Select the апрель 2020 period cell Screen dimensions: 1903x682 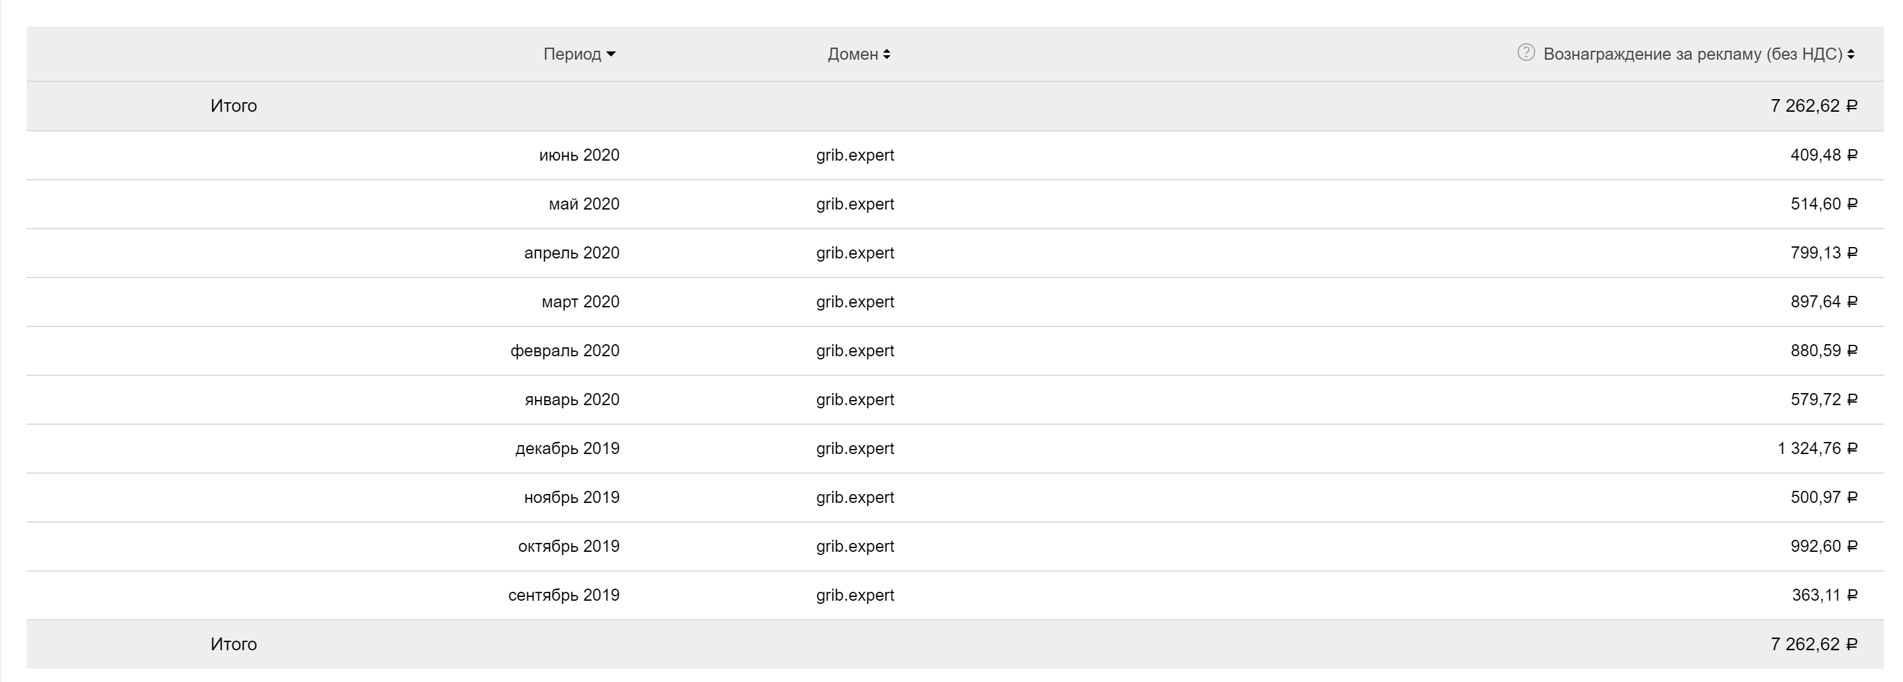point(572,253)
